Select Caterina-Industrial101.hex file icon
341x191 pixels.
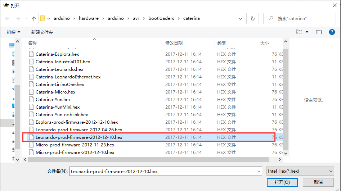31,62
